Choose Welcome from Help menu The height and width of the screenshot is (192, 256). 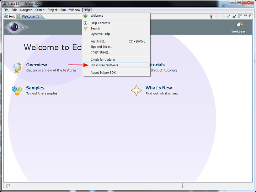116,16
